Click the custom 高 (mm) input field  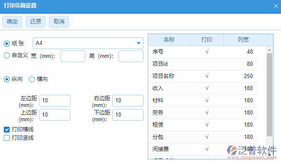(x=131, y=56)
